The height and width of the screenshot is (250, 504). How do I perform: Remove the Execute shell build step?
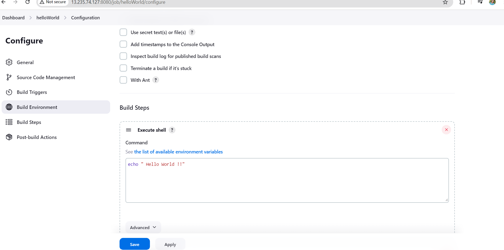pyautogui.click(x=446, y=130)
